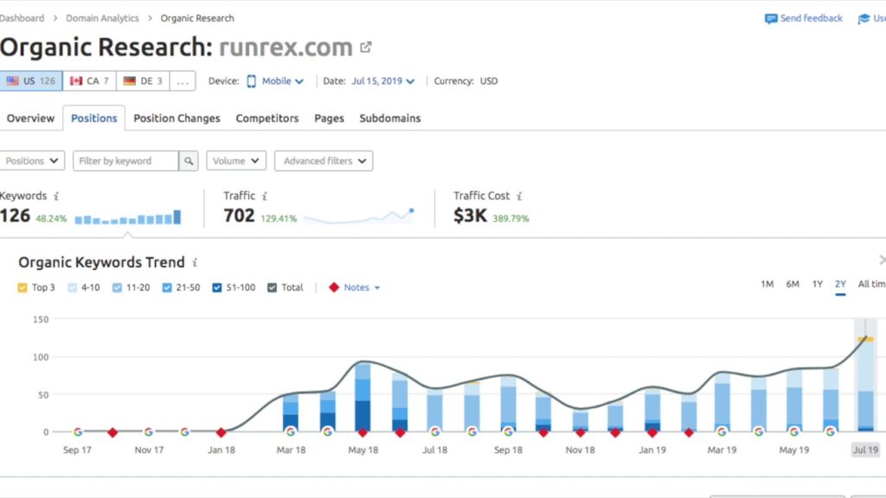Screen dimensions: 886x498
Task: Click the Send feedback chat icon
Action: point(771,19)
